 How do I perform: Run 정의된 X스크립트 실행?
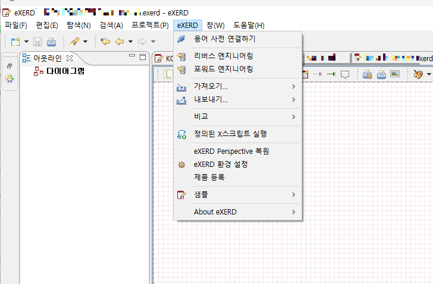pyautogui.click(x=238, y=134)
